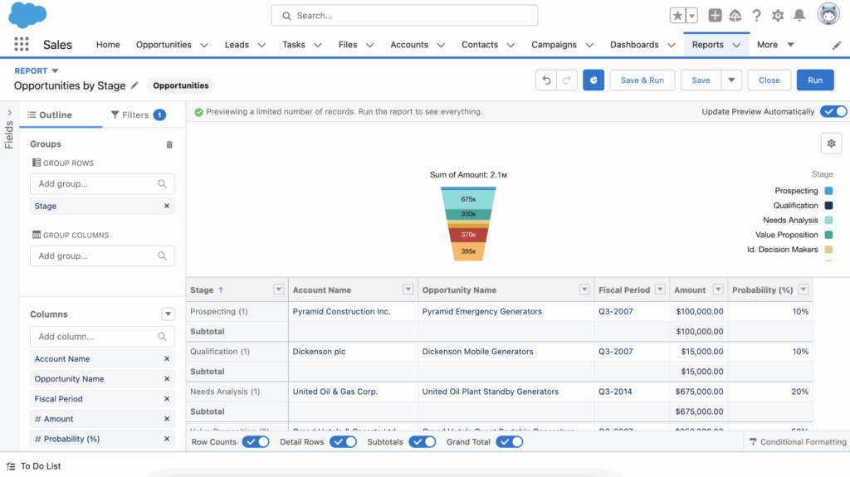The image size is (850, 477).
Task: Open Amount column header dropdown
Action: pyautogui.click(x=718, y=290)
